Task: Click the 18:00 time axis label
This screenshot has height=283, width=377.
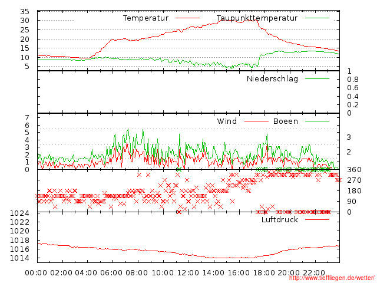Action: [264, 273]
